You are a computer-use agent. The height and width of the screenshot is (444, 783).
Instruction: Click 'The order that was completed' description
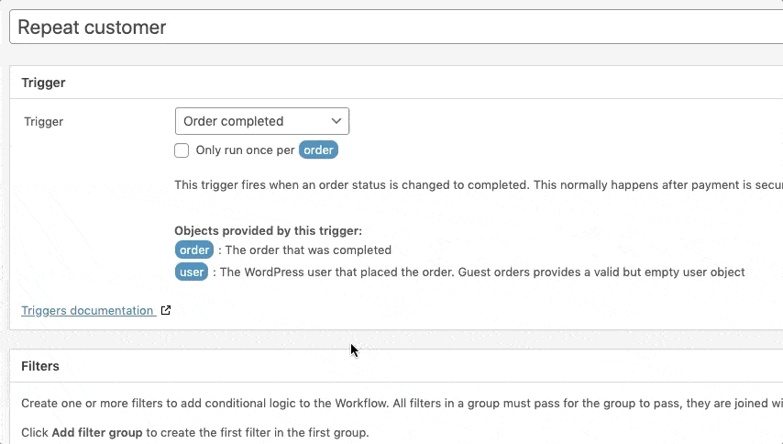(x=308, y=250)
